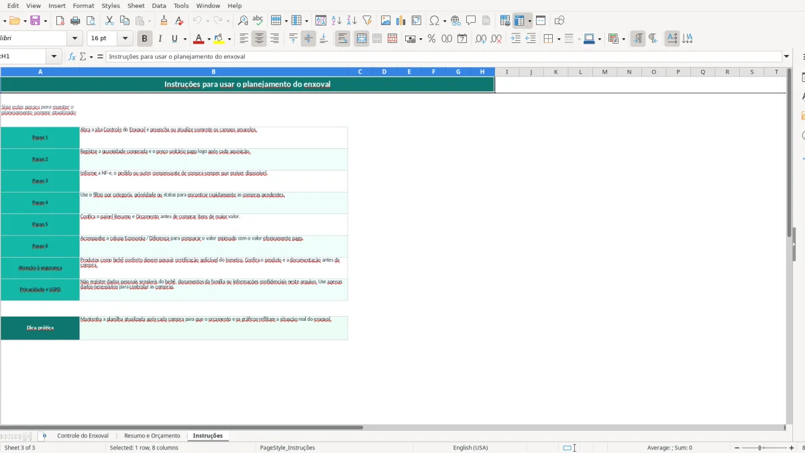805x453 pixels.
Task: Align text right
Action: tap(274, 39)
